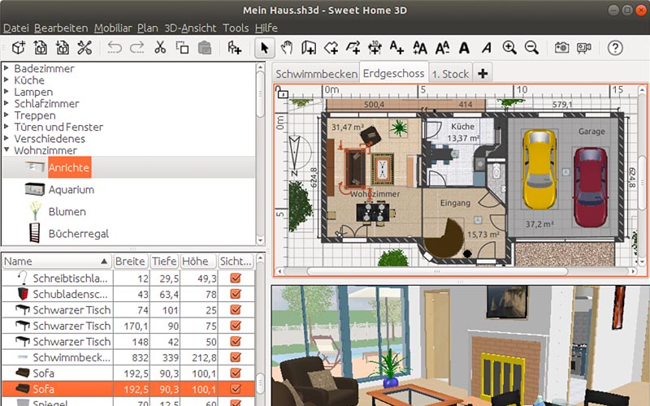Viewport: 650px width, 406px height.
Task: Click the Copy icon
Action: tap(182, 48)
